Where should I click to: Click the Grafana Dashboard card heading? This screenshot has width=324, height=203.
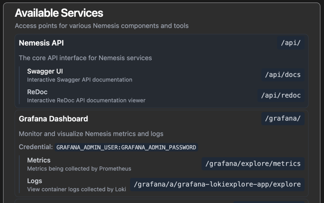[x=53, y=119]
